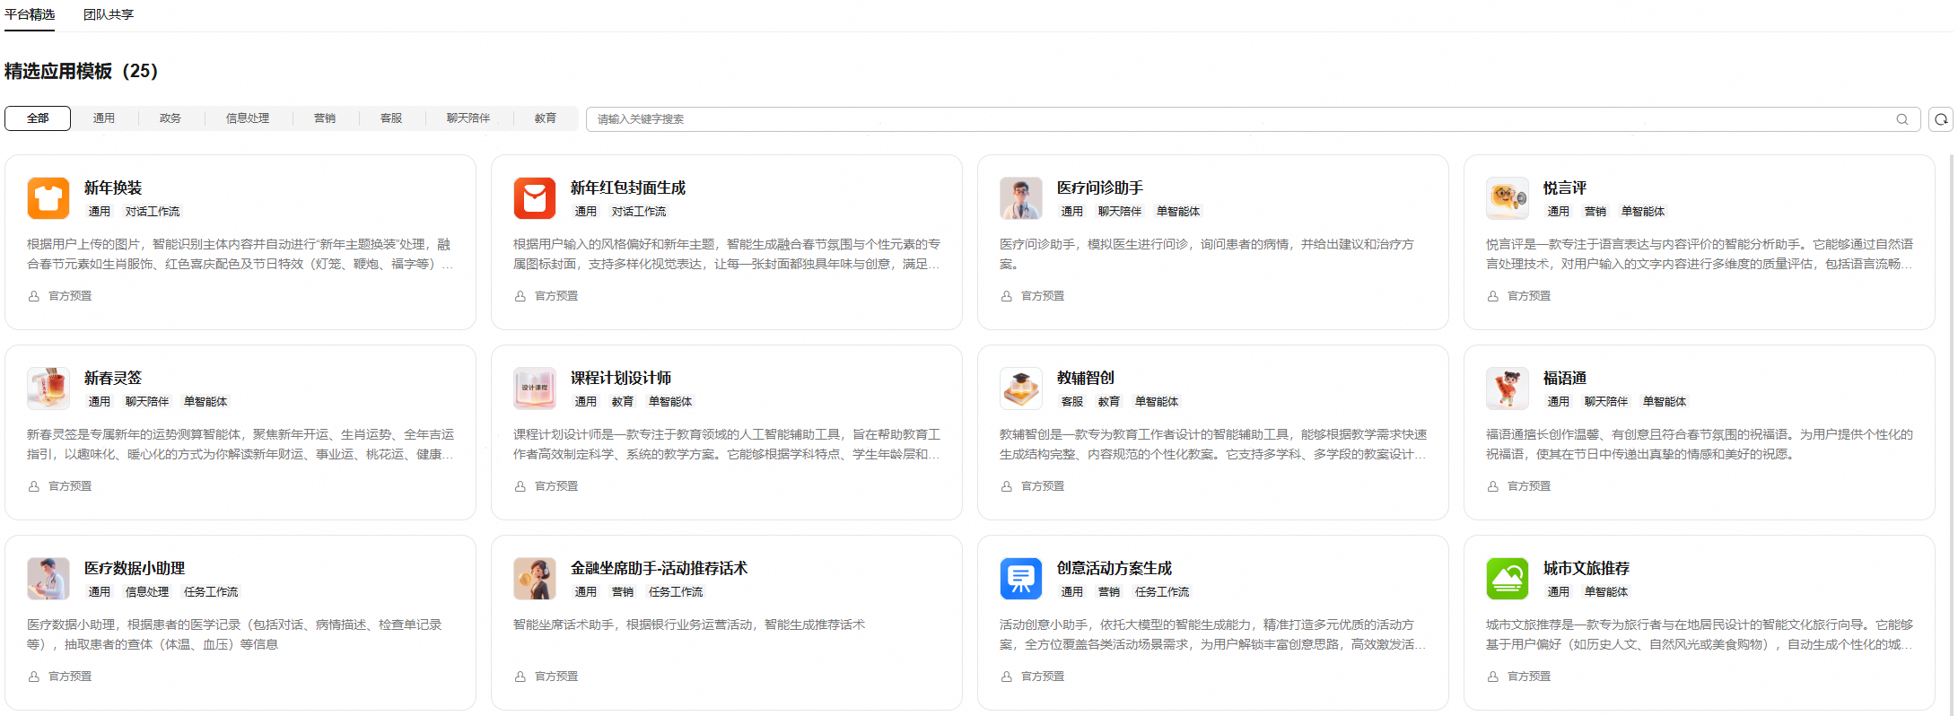Viewport: 1958px width, 716px height.
Task: Click the 医疗问诊助手 doctor avatar icon
Action: [x=1021, y=198]
